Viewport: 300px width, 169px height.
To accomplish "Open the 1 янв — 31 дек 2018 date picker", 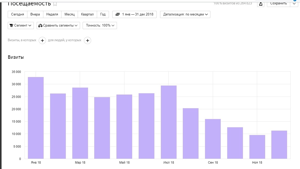I will pos(135,14).
